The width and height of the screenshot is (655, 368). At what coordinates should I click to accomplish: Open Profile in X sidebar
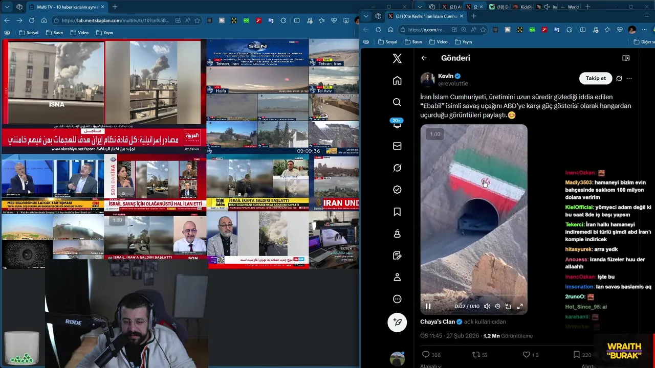[x=397, y=277]
